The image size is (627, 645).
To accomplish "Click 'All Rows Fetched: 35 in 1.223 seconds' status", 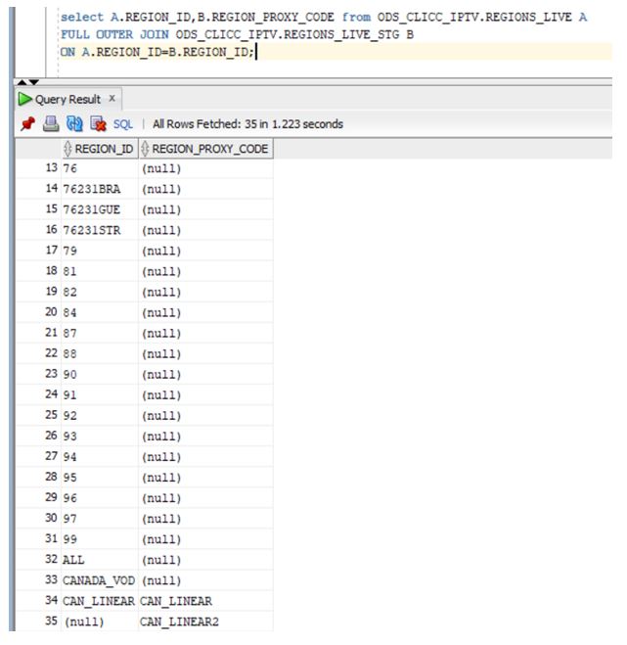I will [247, 124].
